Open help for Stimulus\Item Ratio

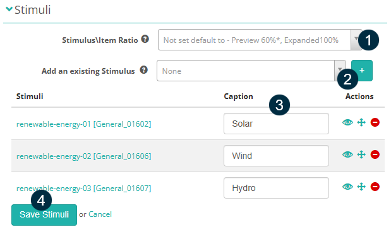145,39
